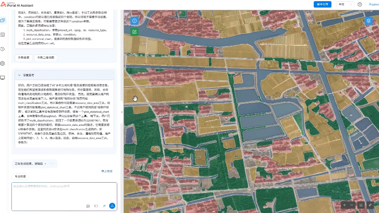Open the second sidebar list panel icon
Screen dimensions: 379x213
(3, 35)
